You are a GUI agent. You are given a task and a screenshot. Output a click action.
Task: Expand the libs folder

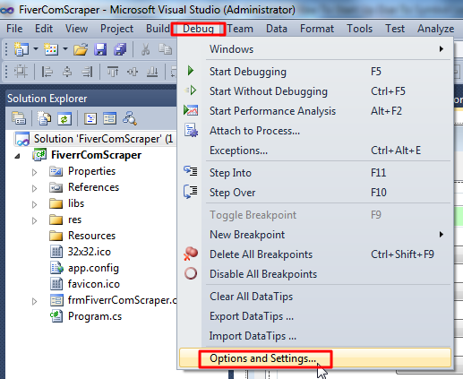point(35,204)
